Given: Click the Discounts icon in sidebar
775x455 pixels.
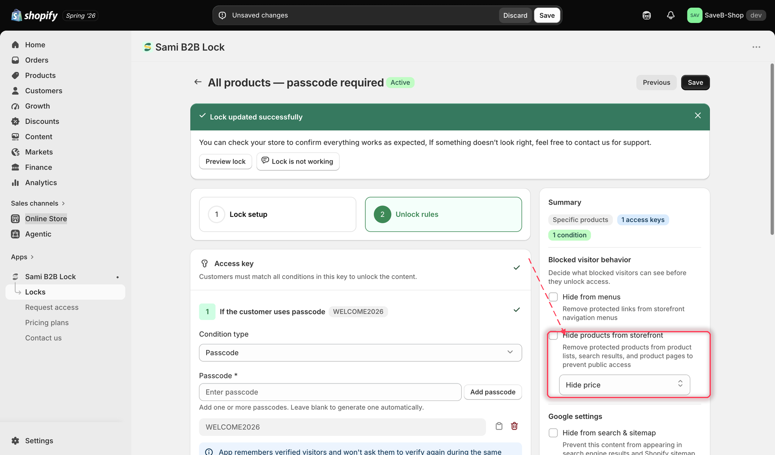Looking at the screenshot, I should [15, 122].
